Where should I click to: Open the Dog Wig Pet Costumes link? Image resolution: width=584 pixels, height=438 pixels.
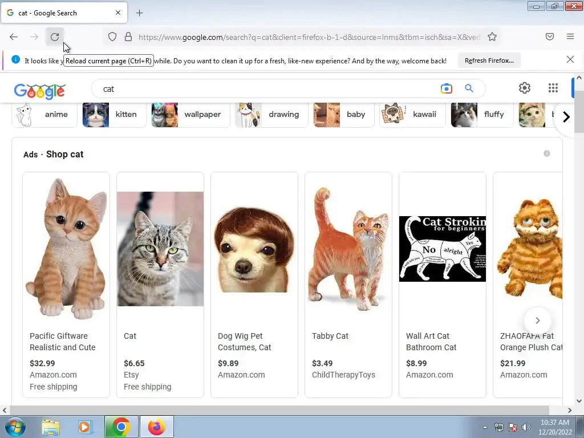244,342
